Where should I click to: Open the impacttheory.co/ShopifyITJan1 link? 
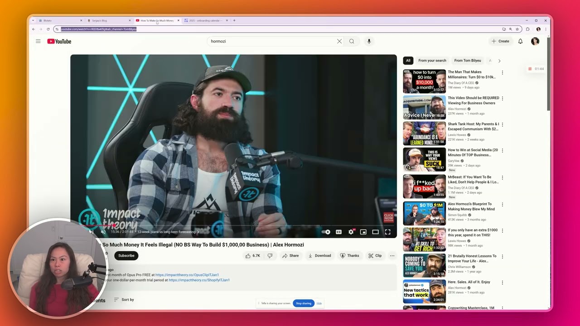[199, 280]
